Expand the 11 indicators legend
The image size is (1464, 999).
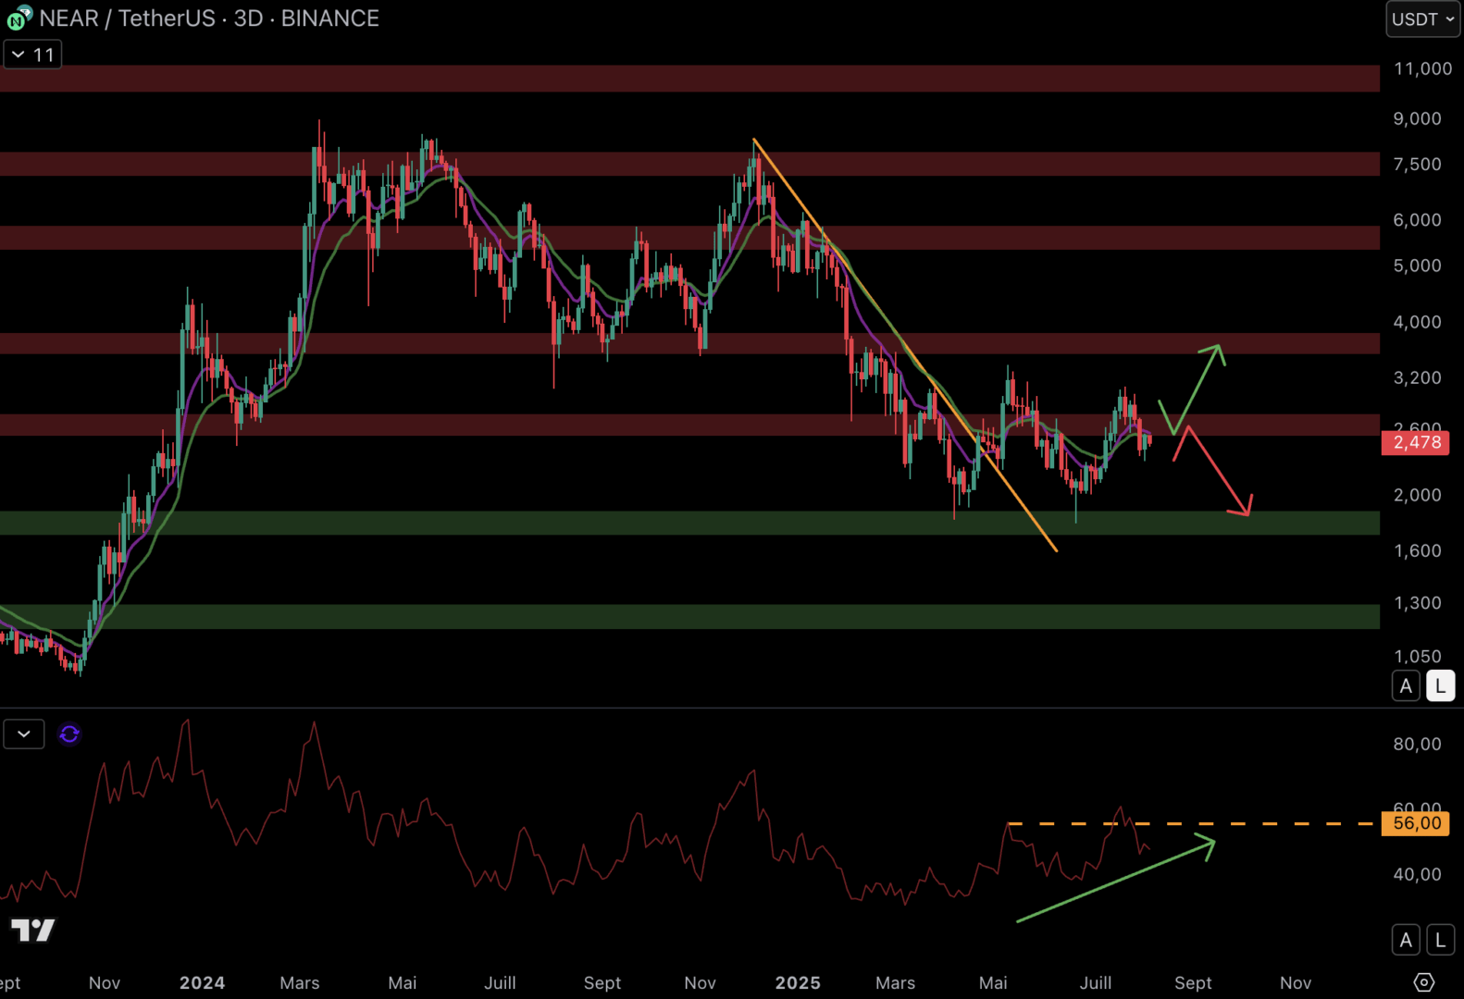pyautogui.click(x=32, y=55)
